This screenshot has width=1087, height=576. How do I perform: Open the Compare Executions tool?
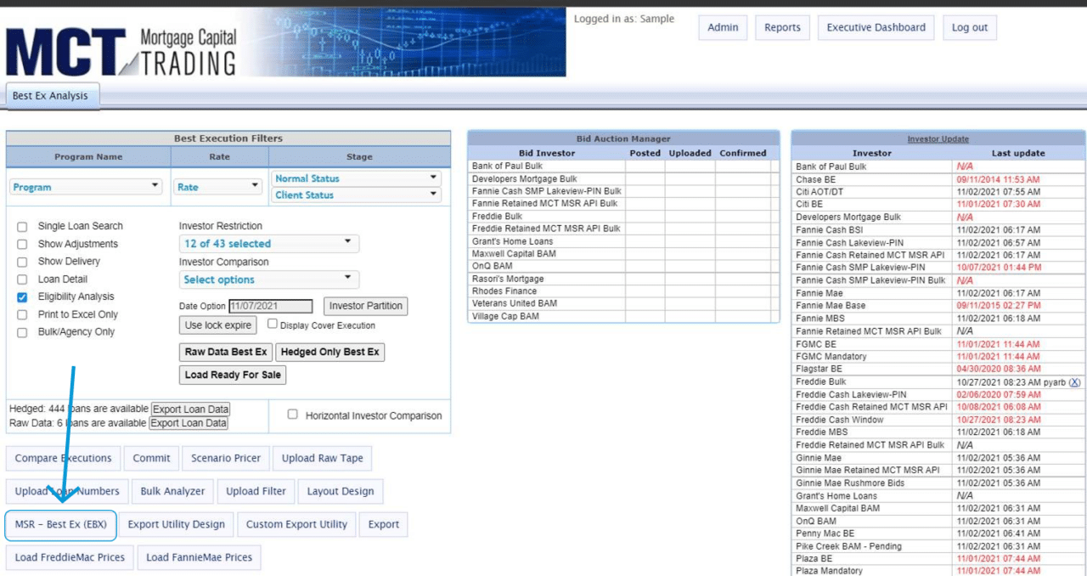pos(62,458)
